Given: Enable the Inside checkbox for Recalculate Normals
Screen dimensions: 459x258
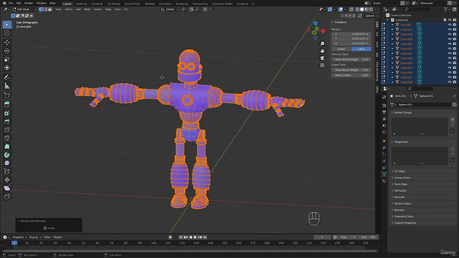Looking at the screenshot, I should 45,228.
